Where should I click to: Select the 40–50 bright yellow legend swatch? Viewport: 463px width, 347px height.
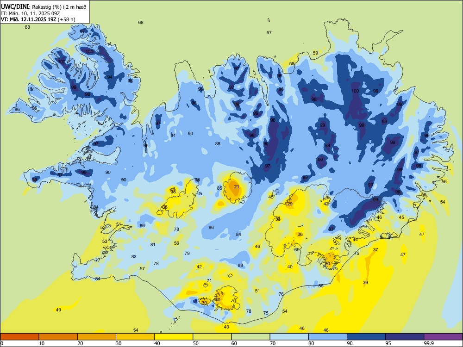pyautogui.click(x=174, y=337)
